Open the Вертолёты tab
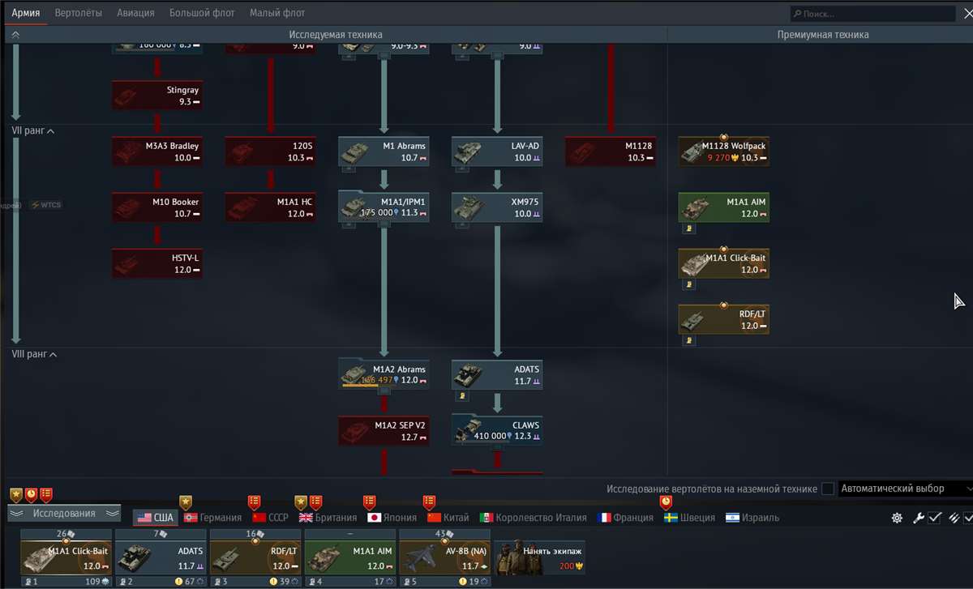Image resolution: width=973 pixels, height=589 pixels. [78, 12]
